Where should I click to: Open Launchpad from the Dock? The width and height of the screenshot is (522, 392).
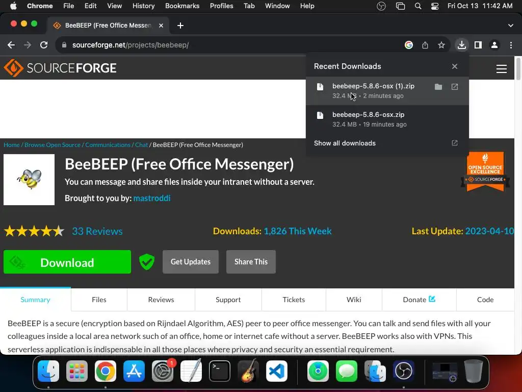pyautogui.click(x=77, y=371)
